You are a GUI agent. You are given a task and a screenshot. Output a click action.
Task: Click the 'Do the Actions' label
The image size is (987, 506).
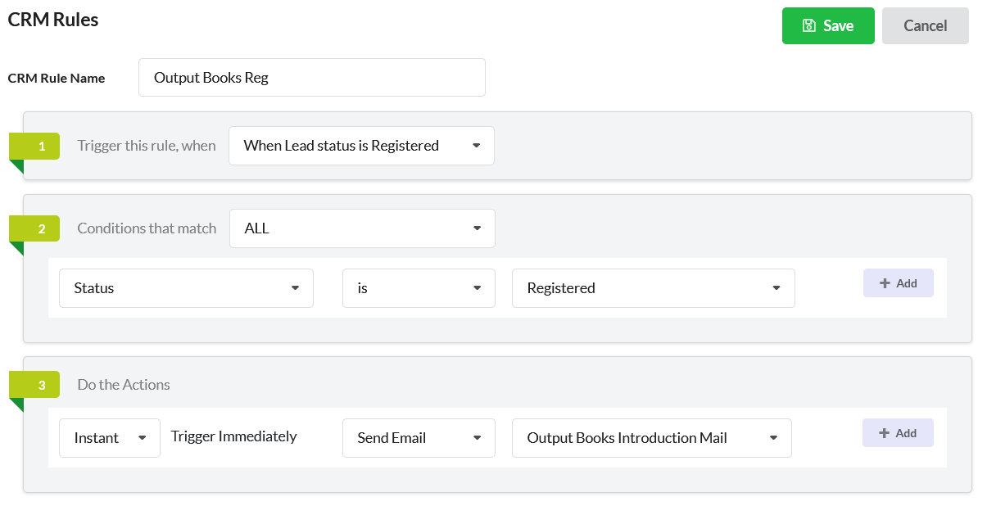[x=124, y=385]
